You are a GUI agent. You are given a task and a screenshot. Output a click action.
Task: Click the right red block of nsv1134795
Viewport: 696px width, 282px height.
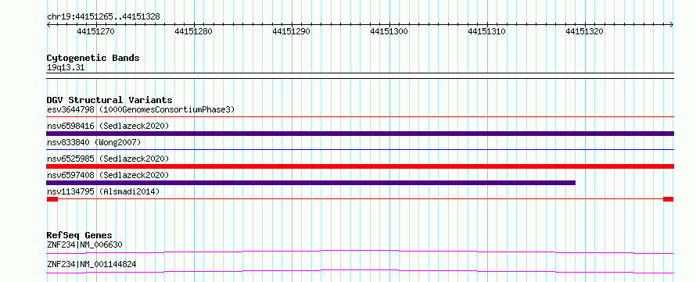(x=669, y=199)
